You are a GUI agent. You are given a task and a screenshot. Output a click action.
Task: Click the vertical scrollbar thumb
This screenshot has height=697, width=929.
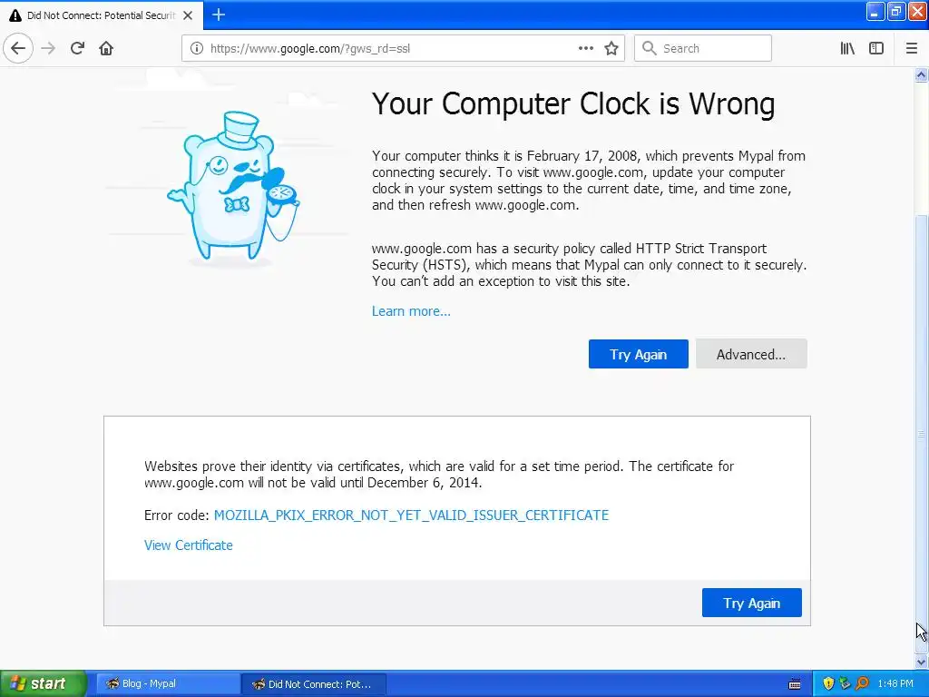(x=922, y=433)
